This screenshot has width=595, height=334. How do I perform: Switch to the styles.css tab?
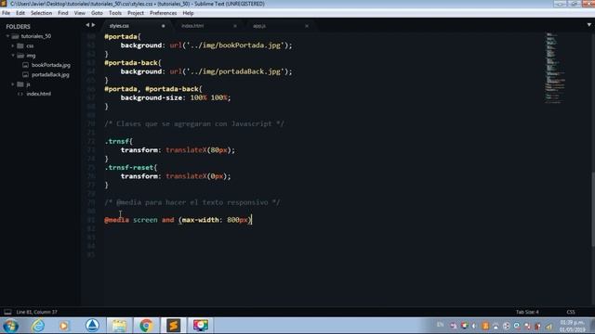tap(119, 26)
